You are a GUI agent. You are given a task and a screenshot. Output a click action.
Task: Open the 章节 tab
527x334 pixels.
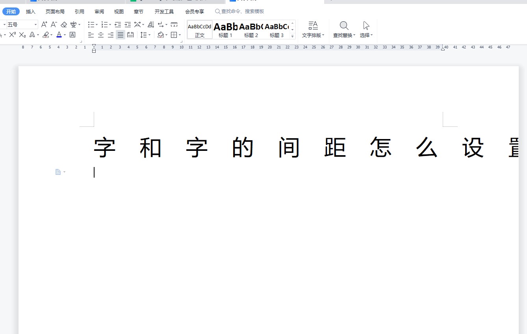pos(139,11)
